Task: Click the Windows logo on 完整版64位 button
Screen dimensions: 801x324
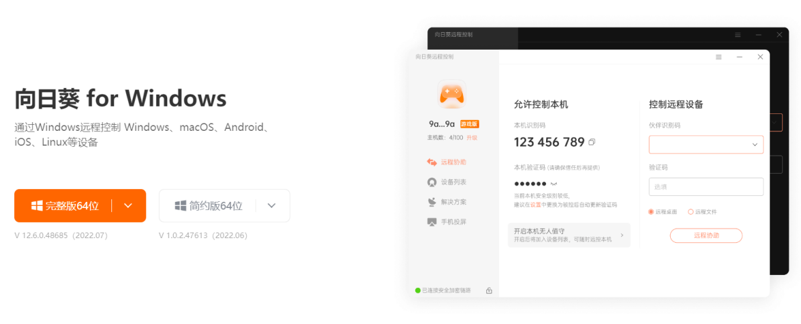Action: click(x=37, y=206)
